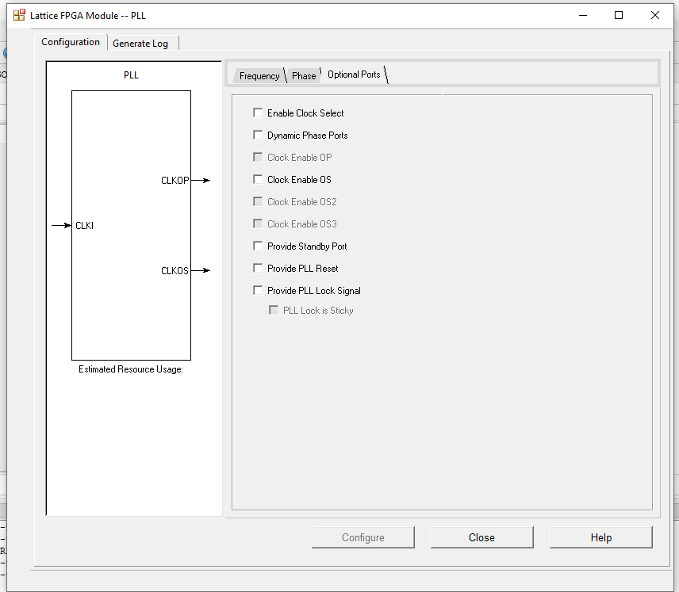Open the Phase tab
Viewport: 679px width, 592px height.
click(x=304, y=76)
